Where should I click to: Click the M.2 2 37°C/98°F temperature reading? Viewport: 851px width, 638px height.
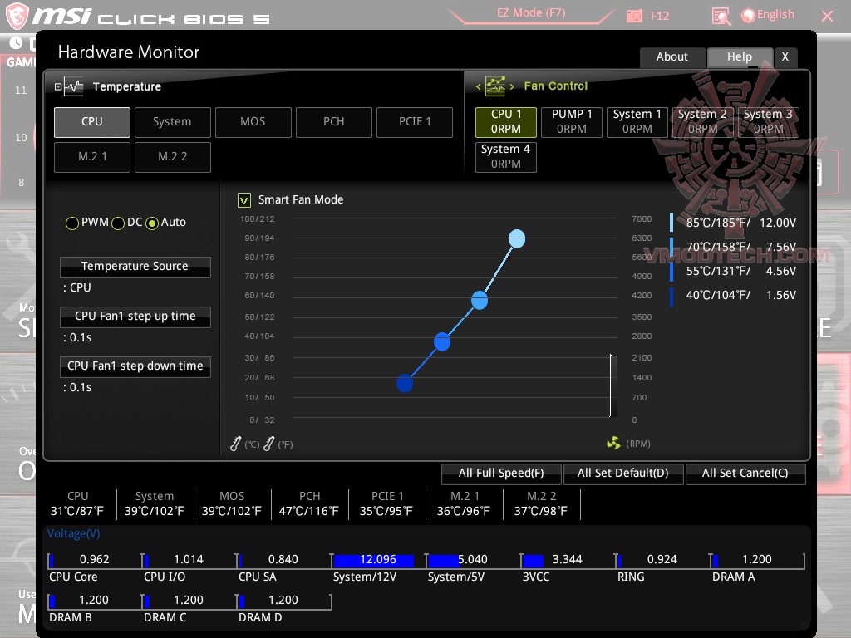tap(541, 504)
